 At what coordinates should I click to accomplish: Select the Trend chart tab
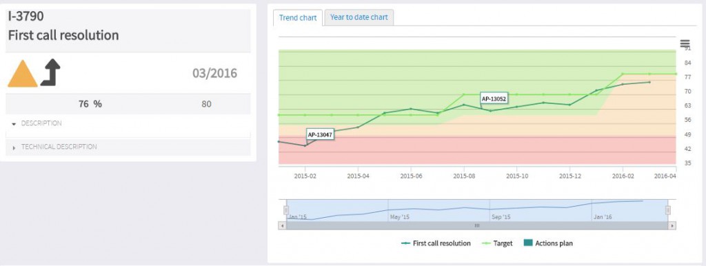[x=298, y=18]
